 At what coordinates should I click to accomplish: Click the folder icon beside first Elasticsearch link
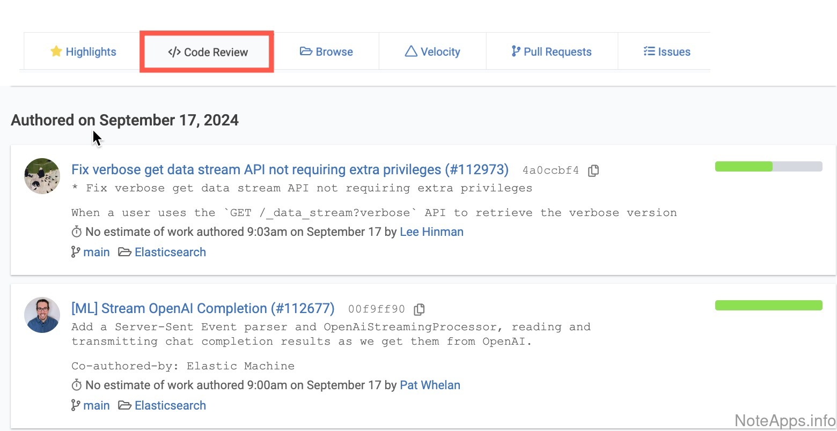125,252
